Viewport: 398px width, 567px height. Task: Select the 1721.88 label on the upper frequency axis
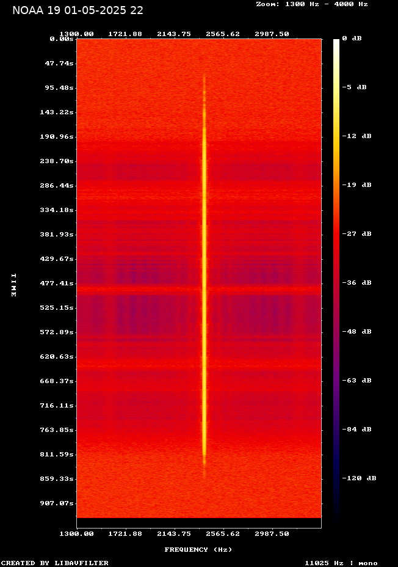point(125,34)
